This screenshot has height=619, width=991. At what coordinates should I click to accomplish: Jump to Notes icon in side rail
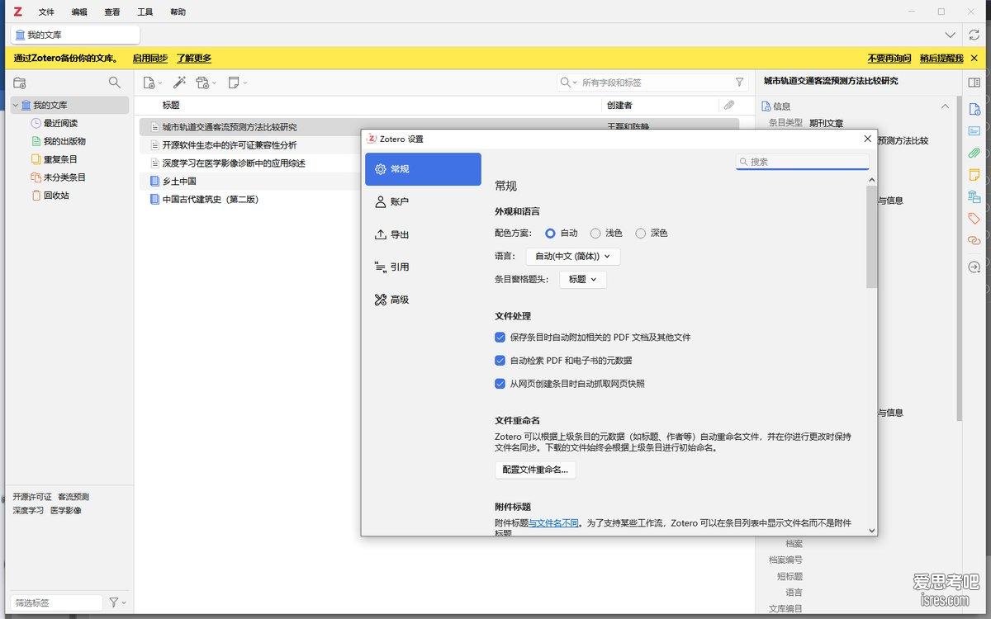pos(974,175)
